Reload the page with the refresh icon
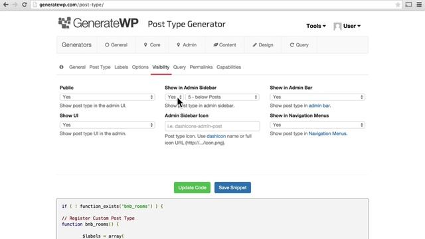The image size is (425, 239). pos(25,5)
